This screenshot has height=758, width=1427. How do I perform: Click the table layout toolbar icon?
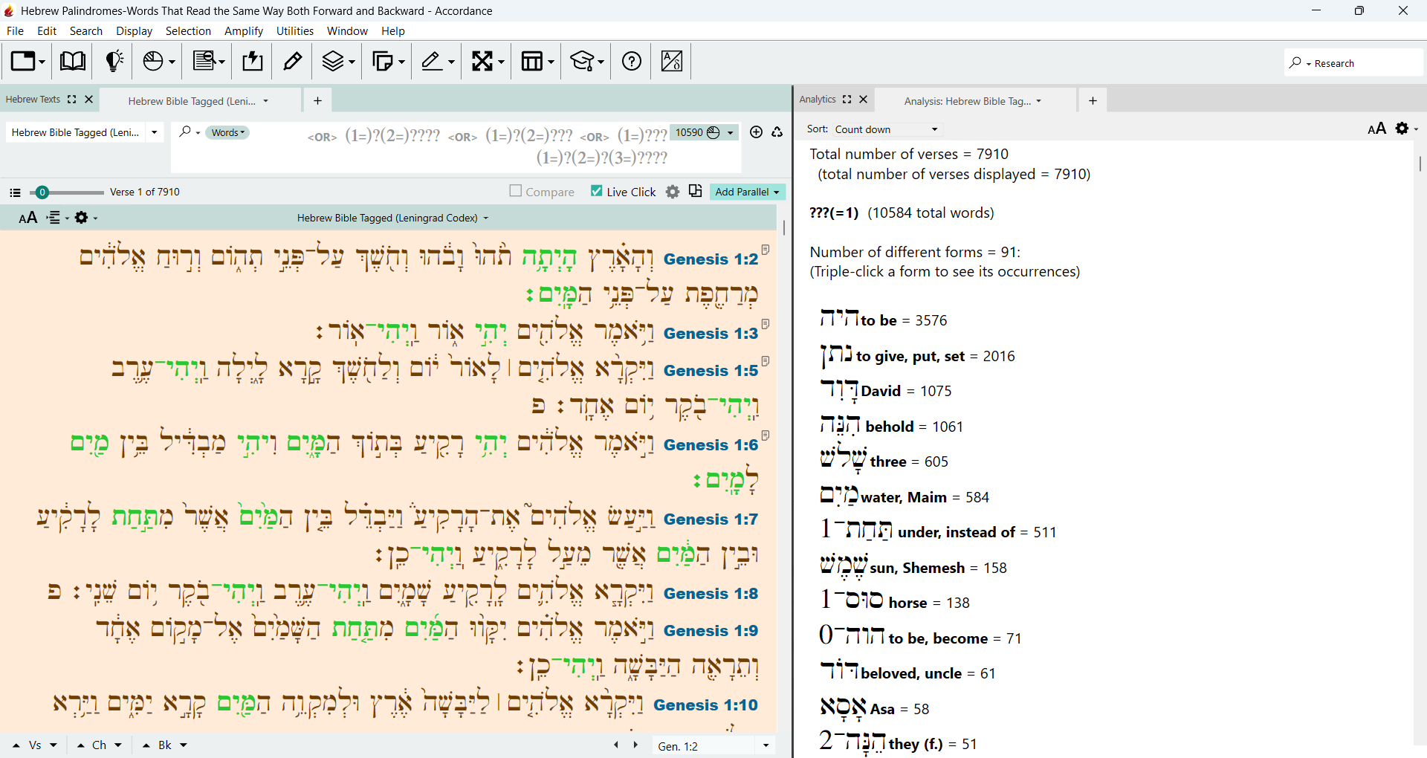coord(538,61)
